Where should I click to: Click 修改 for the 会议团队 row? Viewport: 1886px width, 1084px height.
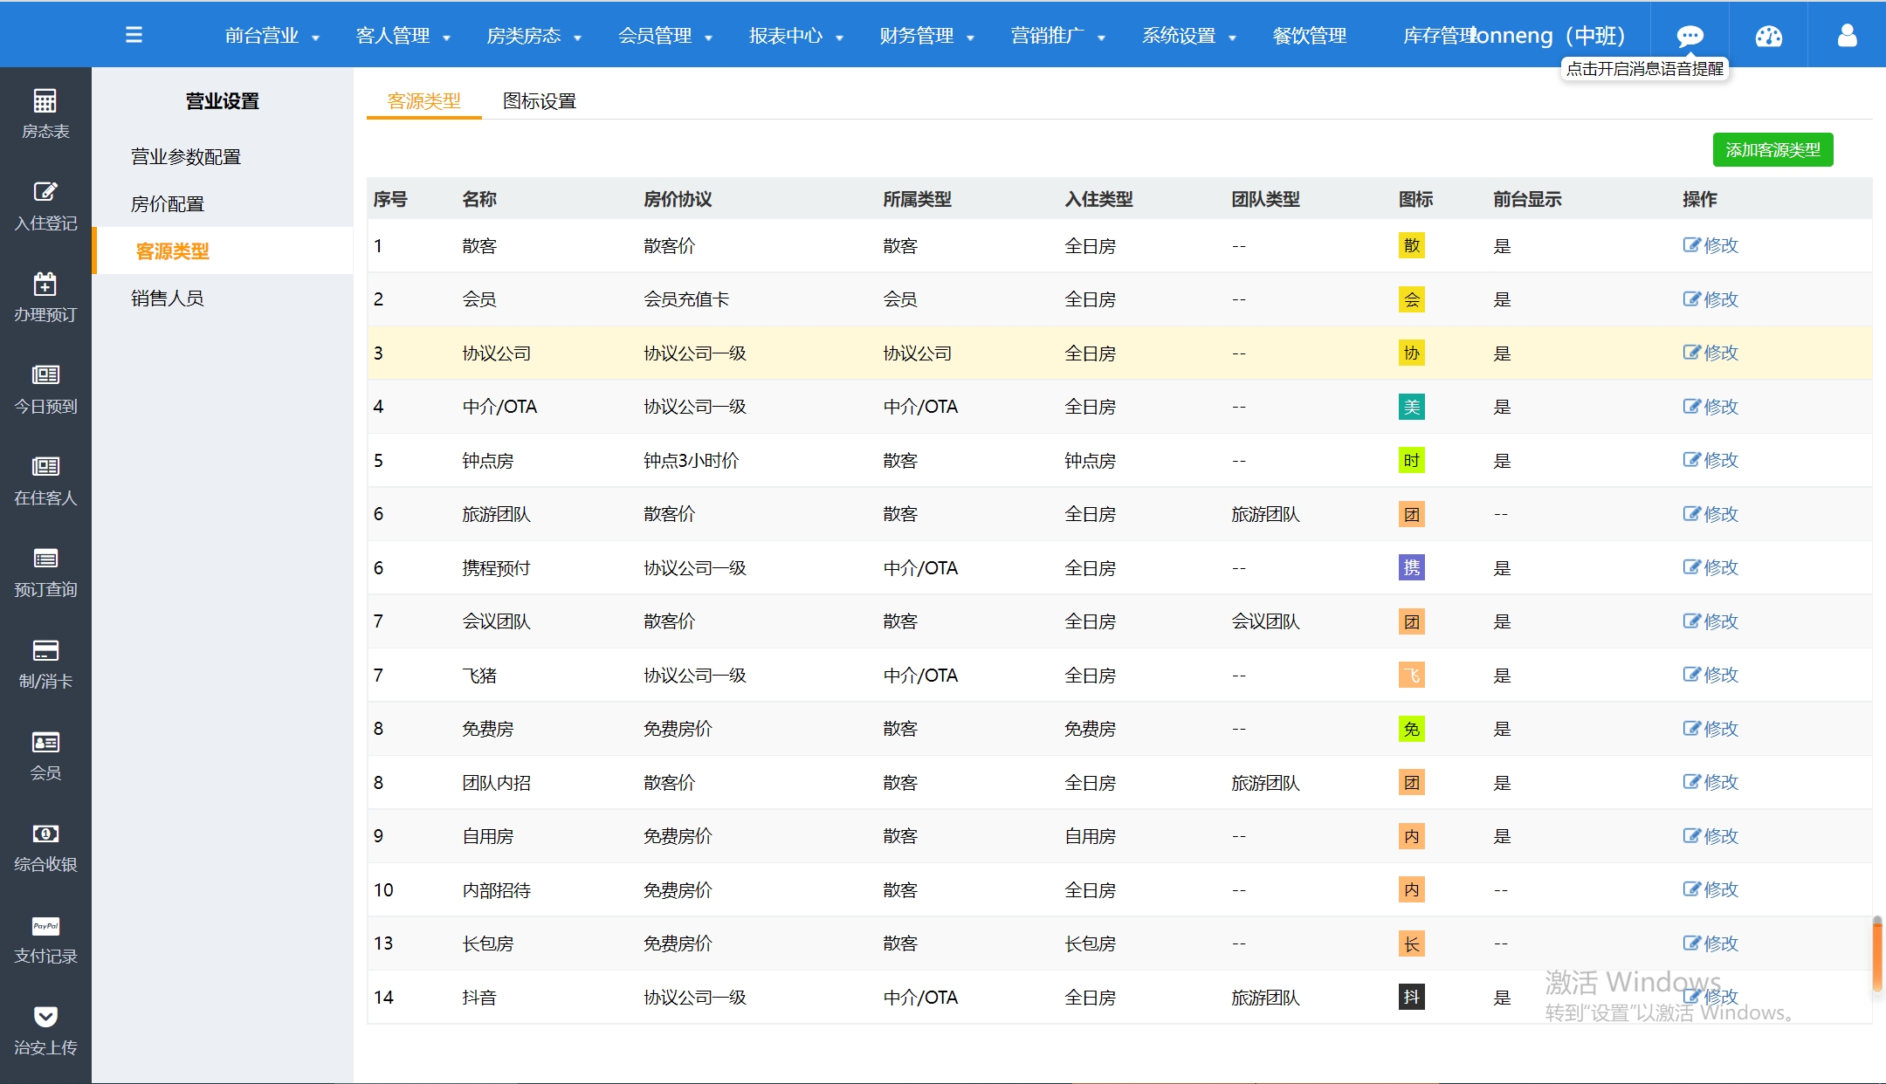(1710, 621)
